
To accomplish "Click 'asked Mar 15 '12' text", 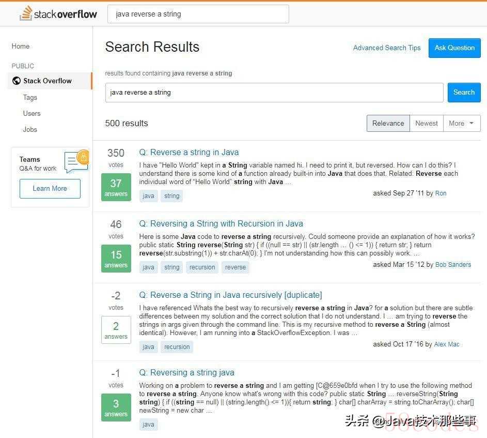I will tap(399, 265).
